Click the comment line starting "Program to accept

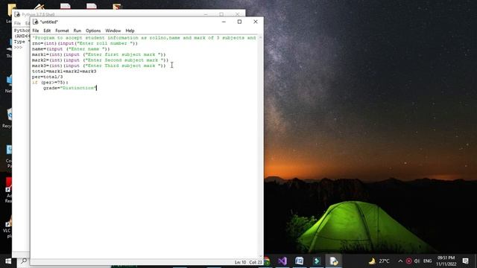point(144,38)
